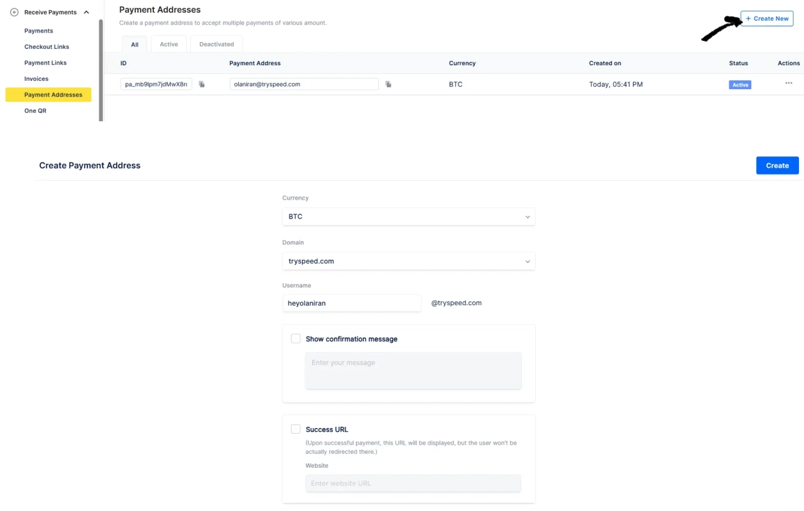Switch to the Deactivated tab

217,45
